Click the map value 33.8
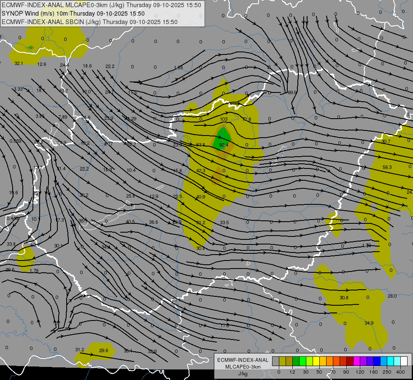 click(x=11, y=244)
